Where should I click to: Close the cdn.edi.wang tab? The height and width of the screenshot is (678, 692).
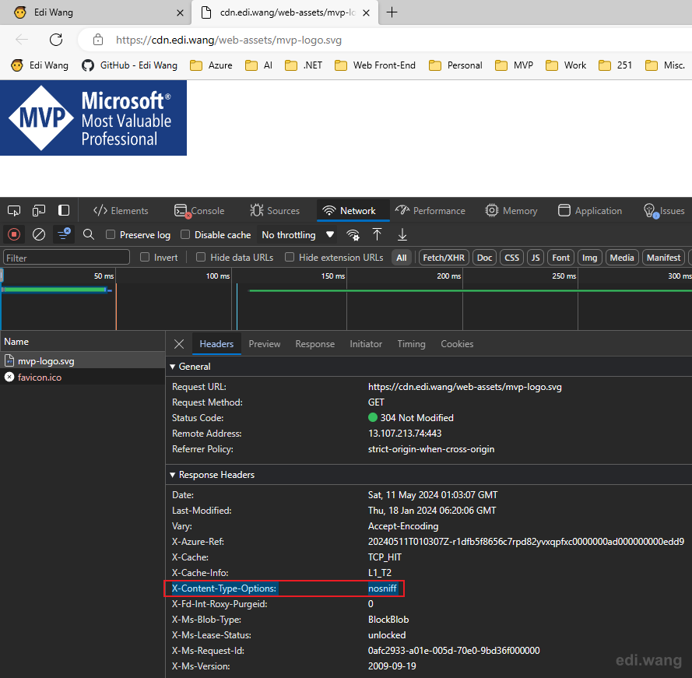coord(366,12)
